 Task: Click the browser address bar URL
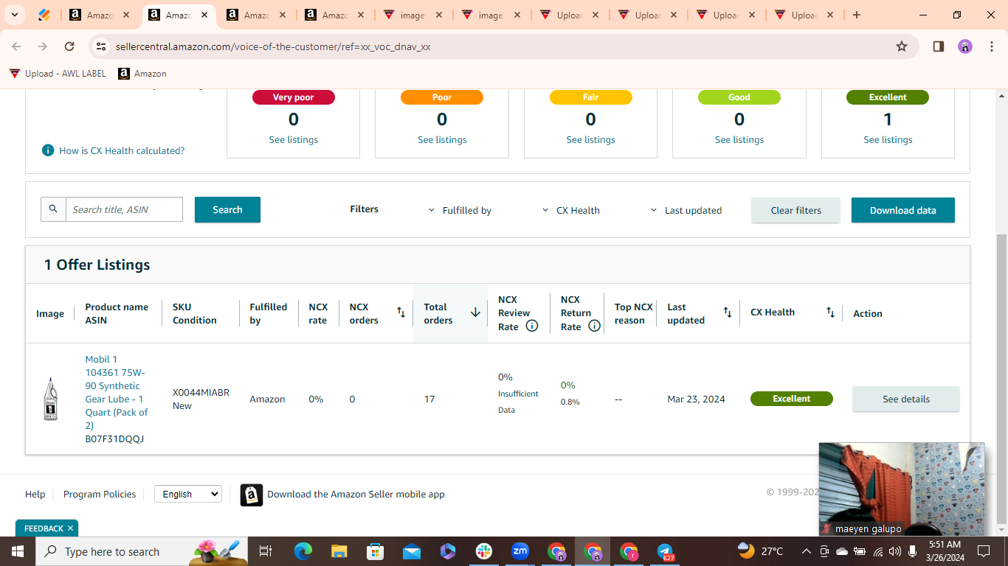273,46
